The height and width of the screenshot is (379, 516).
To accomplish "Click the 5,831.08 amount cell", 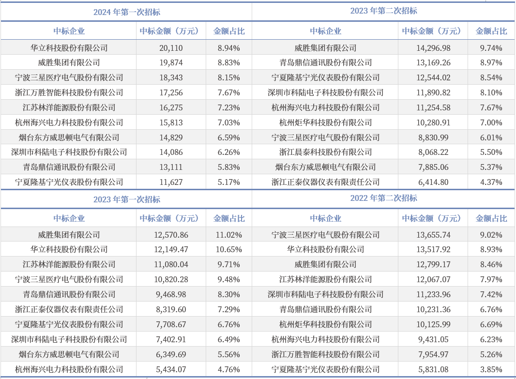I will [433, 369].
